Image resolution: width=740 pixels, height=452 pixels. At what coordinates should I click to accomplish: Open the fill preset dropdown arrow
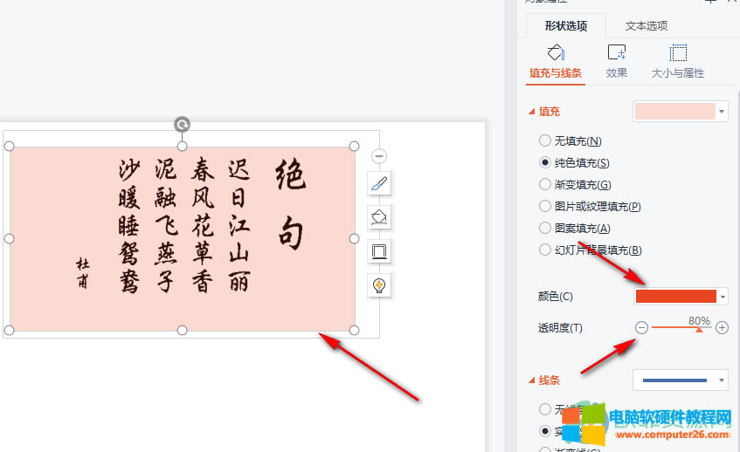722,112
